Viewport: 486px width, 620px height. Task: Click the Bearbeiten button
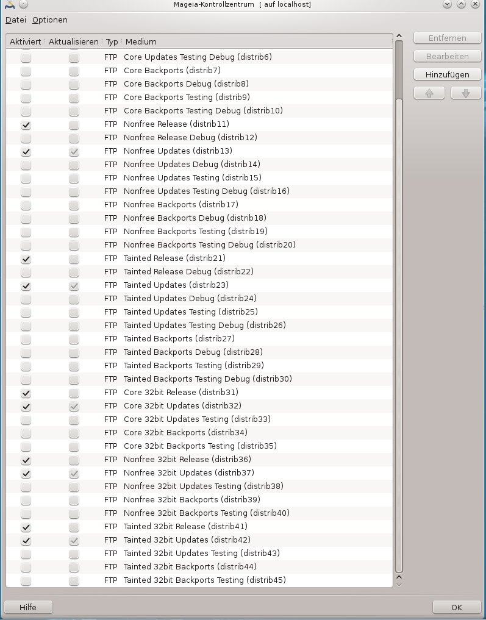point(447,56)
